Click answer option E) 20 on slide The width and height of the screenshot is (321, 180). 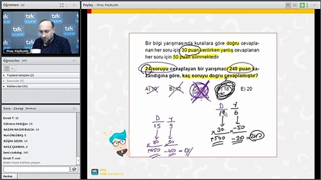[246, 89]
